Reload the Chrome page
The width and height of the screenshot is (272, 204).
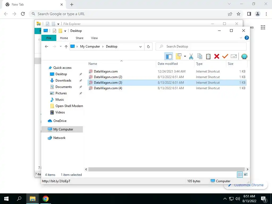23,14
